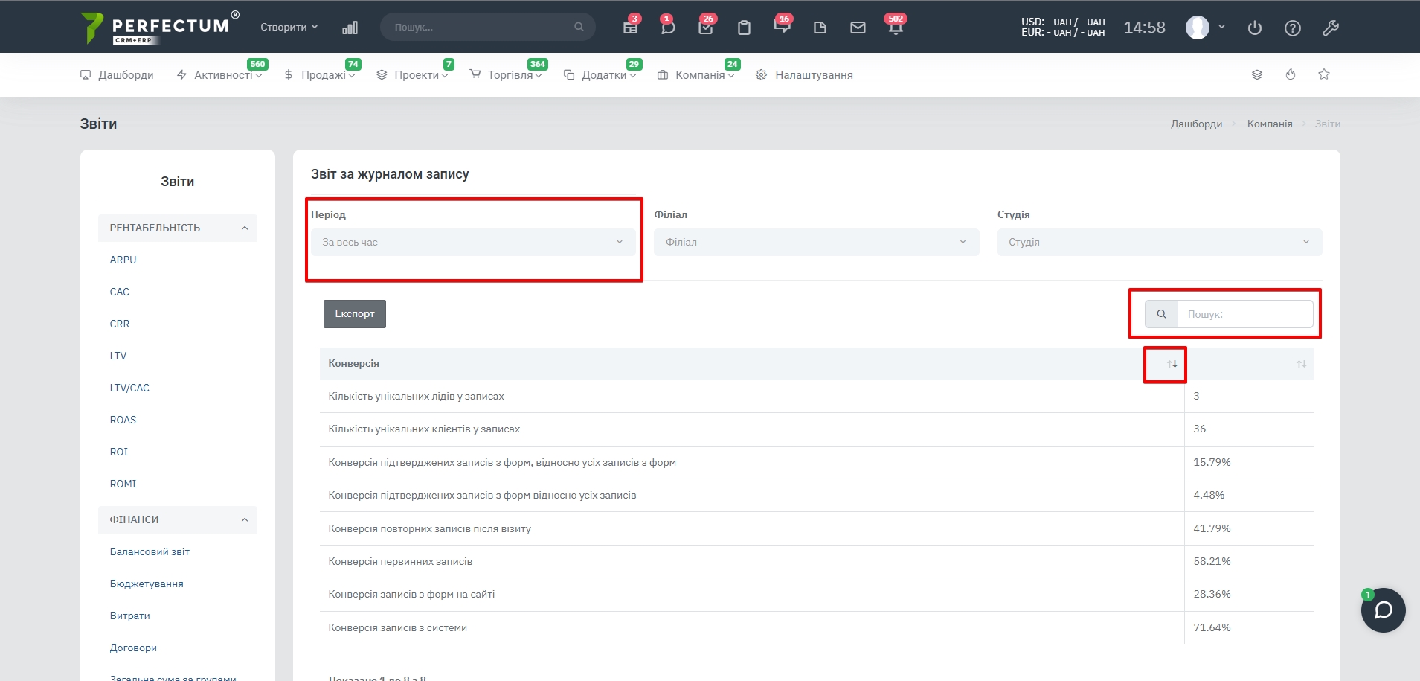Open the LTV/CAC report link

(x=129, y=388)
